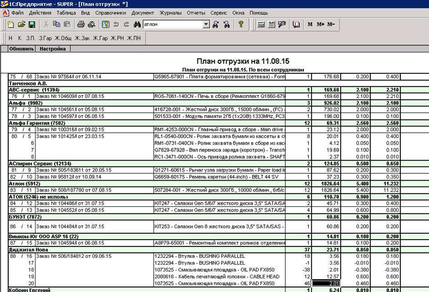
Task: Open the calculator icon in toolbar
Action: coord(261,25)
